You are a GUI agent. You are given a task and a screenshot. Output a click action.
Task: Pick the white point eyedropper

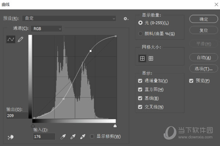82,136
